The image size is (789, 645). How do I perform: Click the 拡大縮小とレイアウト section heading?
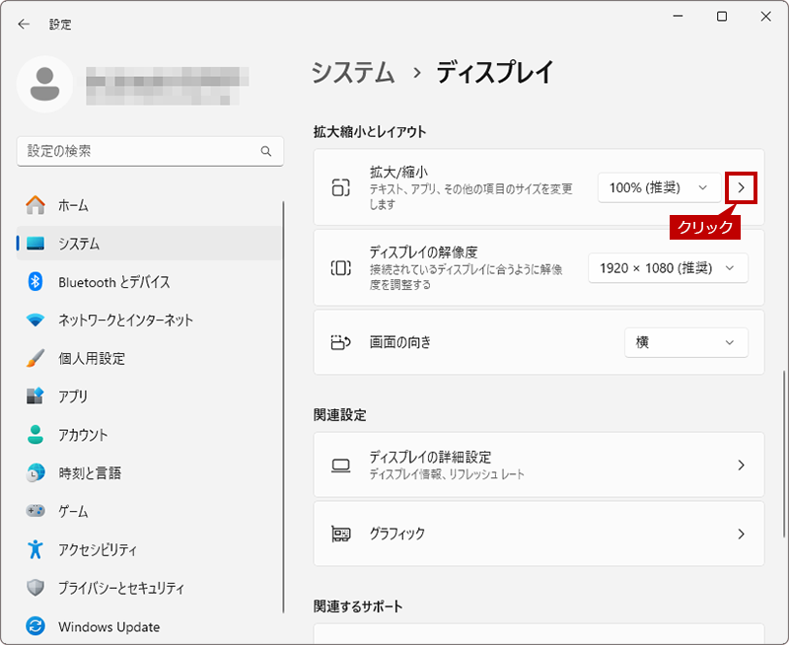(370, 132)
